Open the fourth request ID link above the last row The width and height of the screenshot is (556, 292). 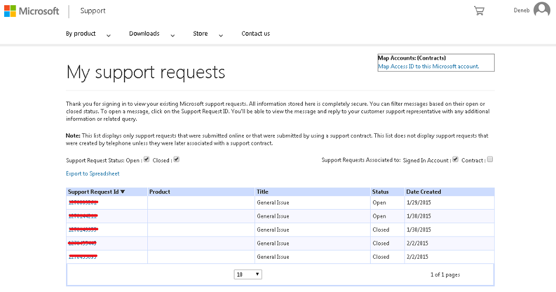click(x=82, y=243)
